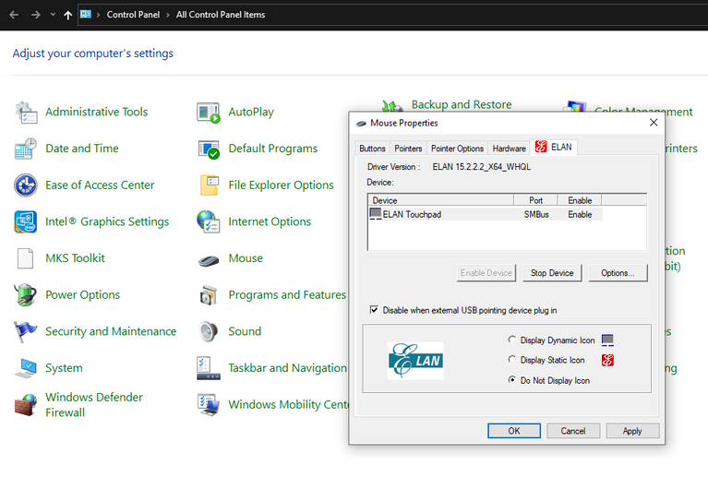The image size is (708, 489).
Task: Switch to the Pointer Options tab
Action: 457,149
